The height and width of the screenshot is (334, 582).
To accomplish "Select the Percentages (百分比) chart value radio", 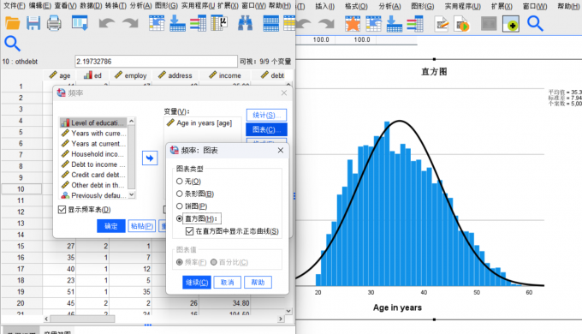I will coord(214,262).
